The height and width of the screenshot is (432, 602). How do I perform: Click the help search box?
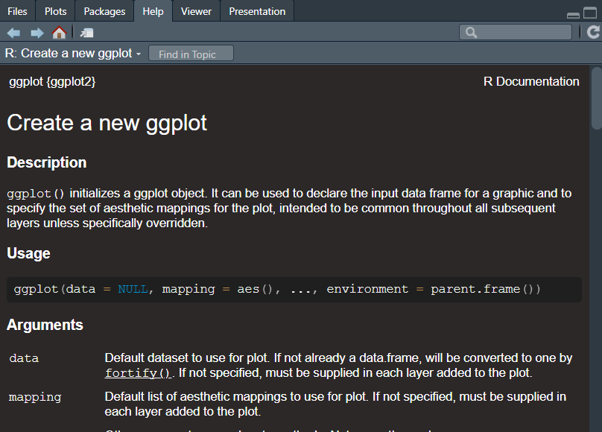click(x=516, y=32)
